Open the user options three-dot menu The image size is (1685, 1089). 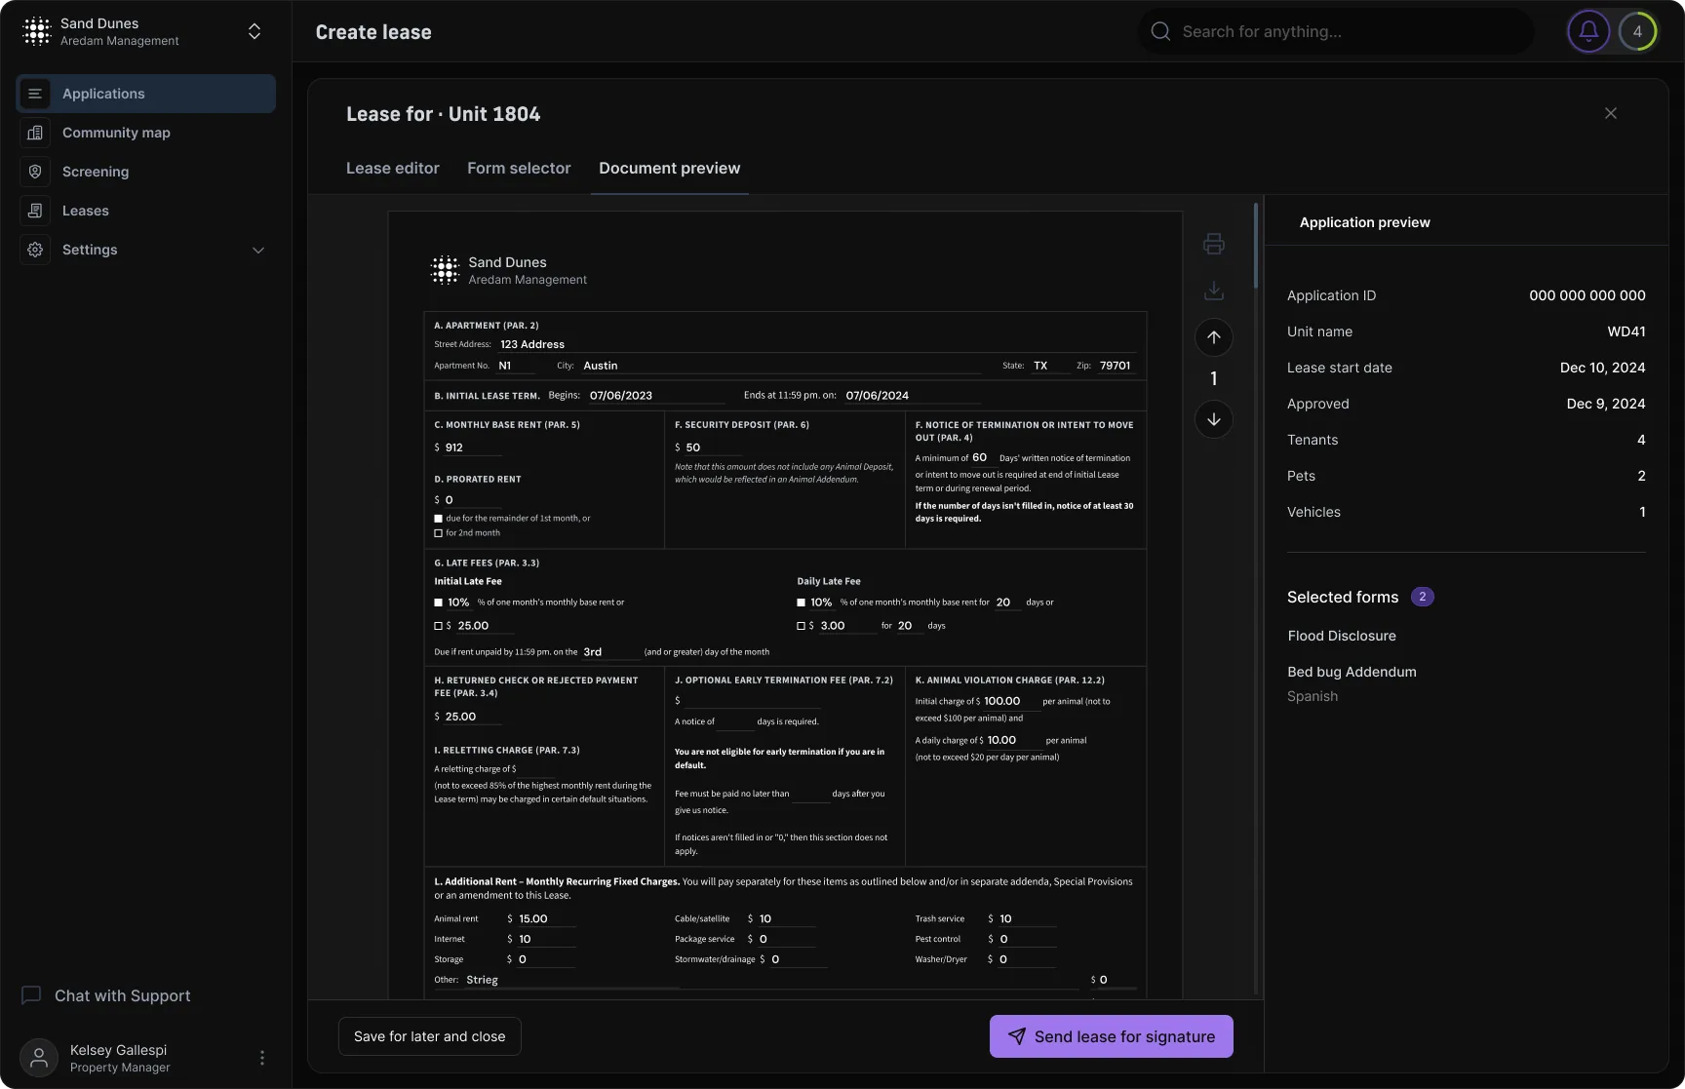coord(261,1058)
